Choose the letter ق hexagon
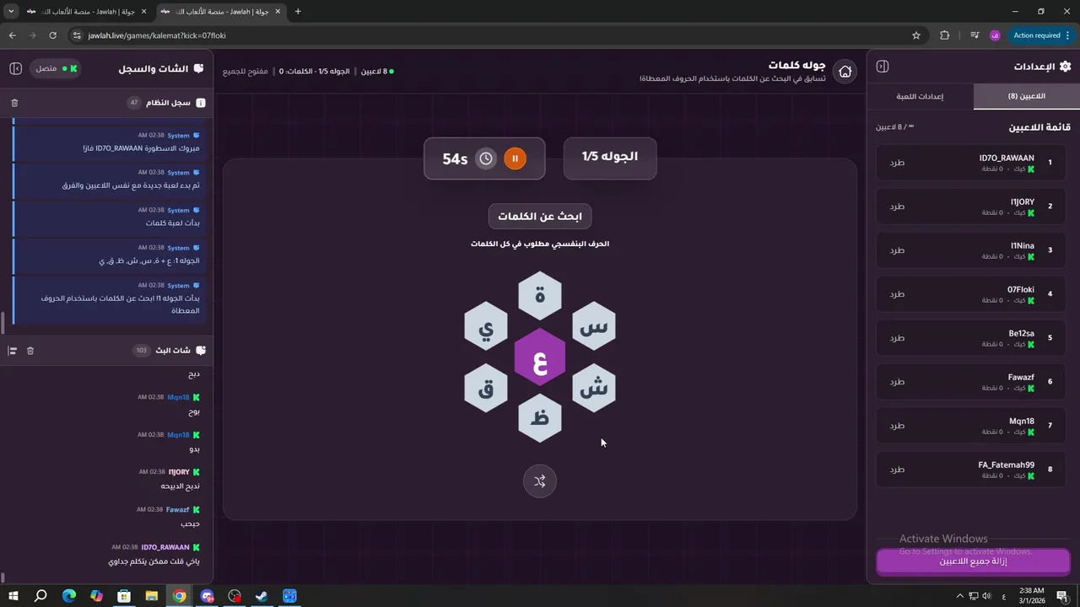Viewport: 1080px width, 607px height. (486, 388)
